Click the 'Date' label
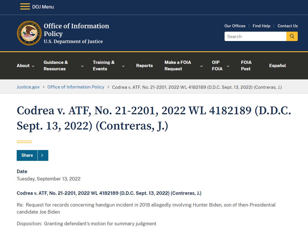 point(22,172)
